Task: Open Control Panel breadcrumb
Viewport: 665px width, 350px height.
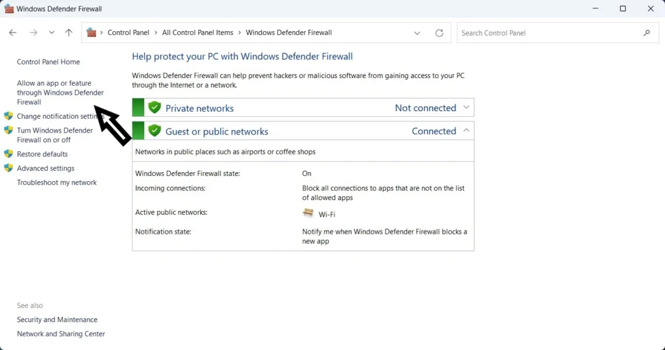Action: click(128, 32)
